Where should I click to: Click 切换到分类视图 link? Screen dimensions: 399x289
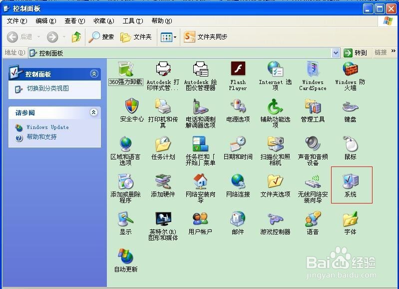[x=48, y=88]
